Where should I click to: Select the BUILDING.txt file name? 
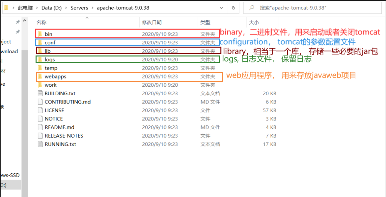pos(60,94)
